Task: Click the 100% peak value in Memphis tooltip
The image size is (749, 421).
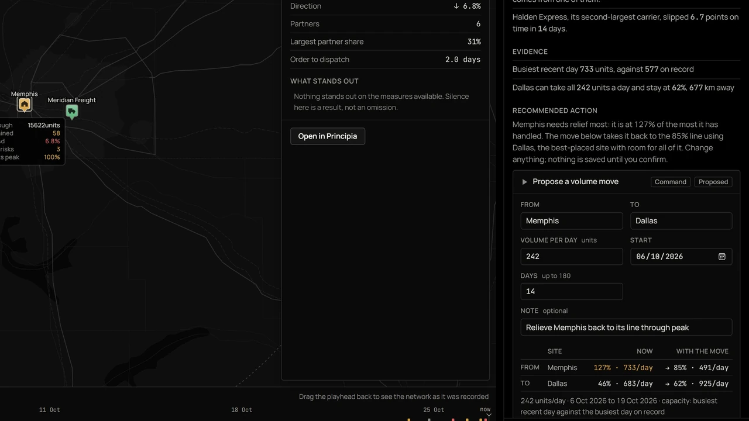Action: tap(52, 157)
